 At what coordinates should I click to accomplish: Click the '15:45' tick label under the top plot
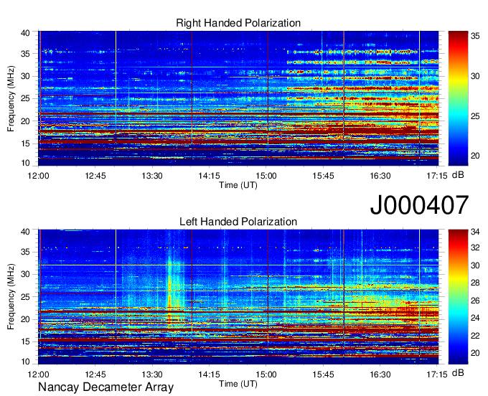click(x=323, y=176)
